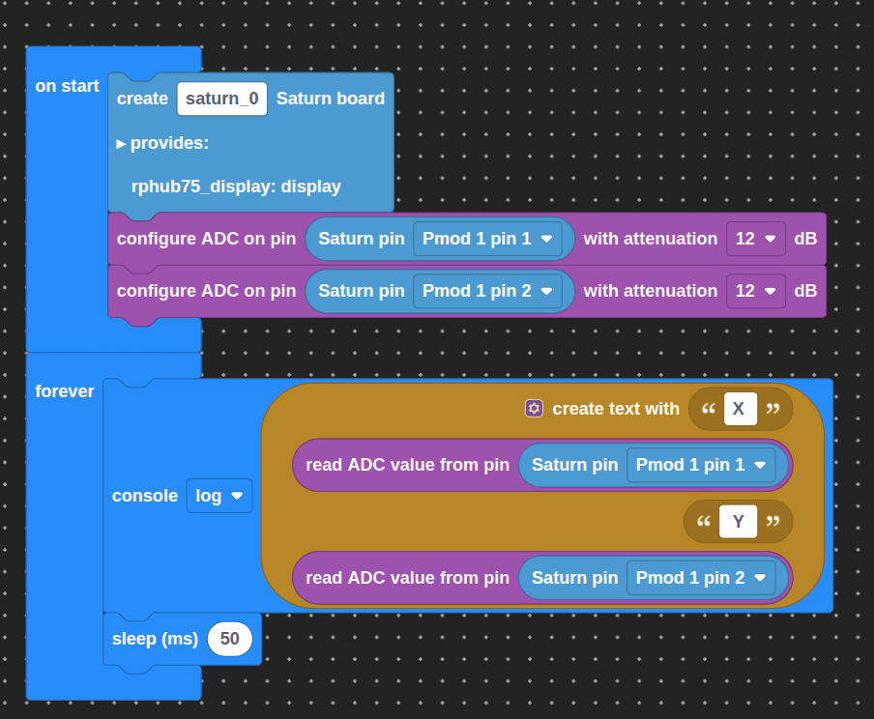Viewport: 874px width, 719px height.
Task: Open attenuation 12 dropdown for Pmod 1 pin 1
Action: [x=756, y=239]
